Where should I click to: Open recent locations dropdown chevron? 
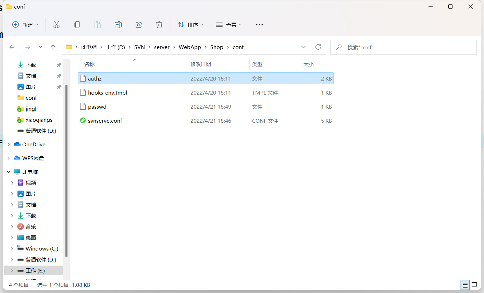point(40,47)
